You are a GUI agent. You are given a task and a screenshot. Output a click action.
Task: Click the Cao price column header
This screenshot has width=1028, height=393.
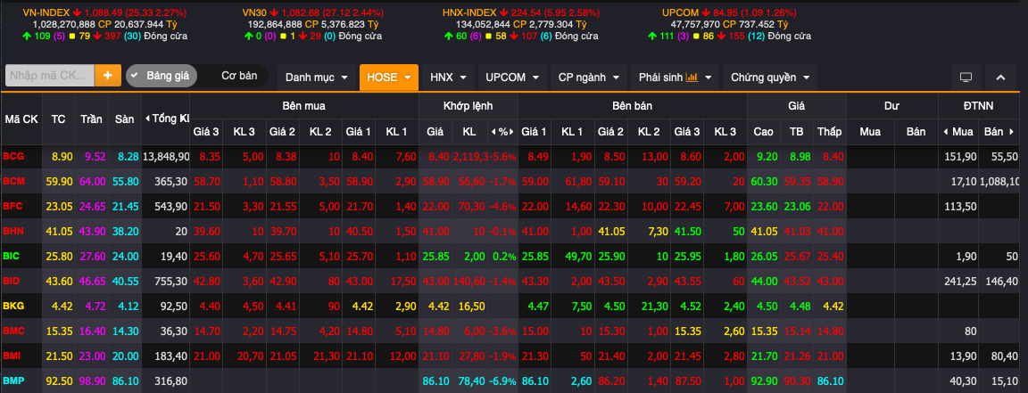click(x=763, y=132)
